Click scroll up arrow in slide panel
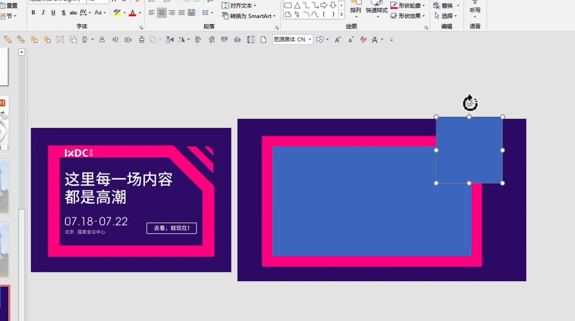This screenshot has height=321, width=575. (22, 52)
